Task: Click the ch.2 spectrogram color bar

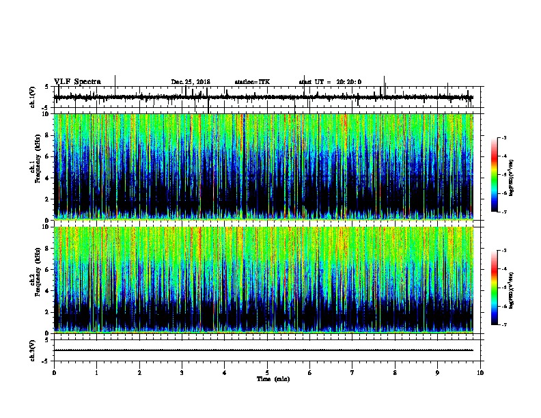Action: click(x=495, y=288)
